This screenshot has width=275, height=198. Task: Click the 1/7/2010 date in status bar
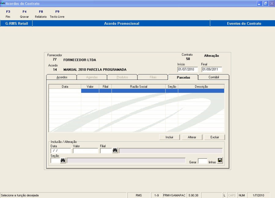pos(258,195)
